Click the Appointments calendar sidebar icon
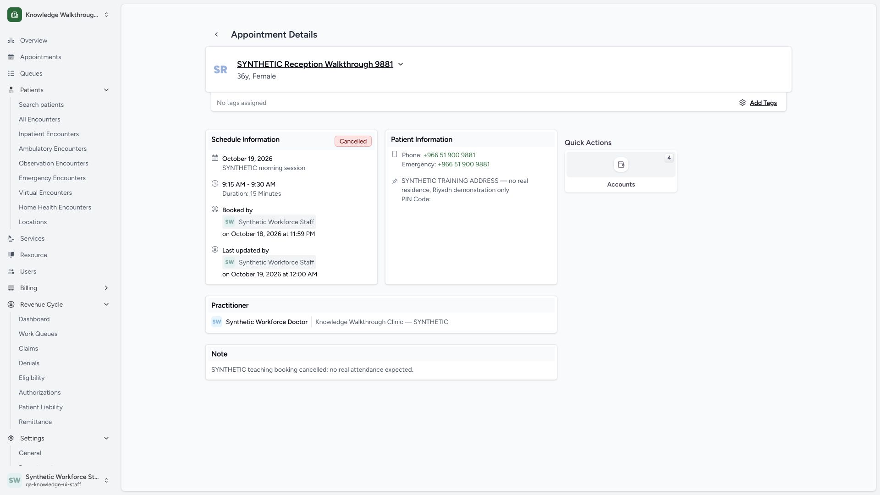880x495 pixels. tap(11, 57)
